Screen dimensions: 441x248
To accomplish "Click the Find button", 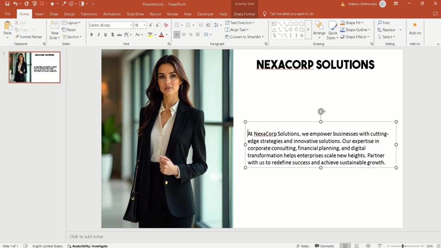I will coord(384,23).
